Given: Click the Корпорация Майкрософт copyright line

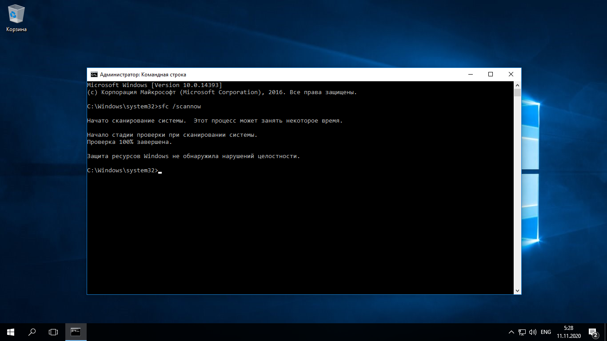Looking at the screenshot, I should coord(222,92).
